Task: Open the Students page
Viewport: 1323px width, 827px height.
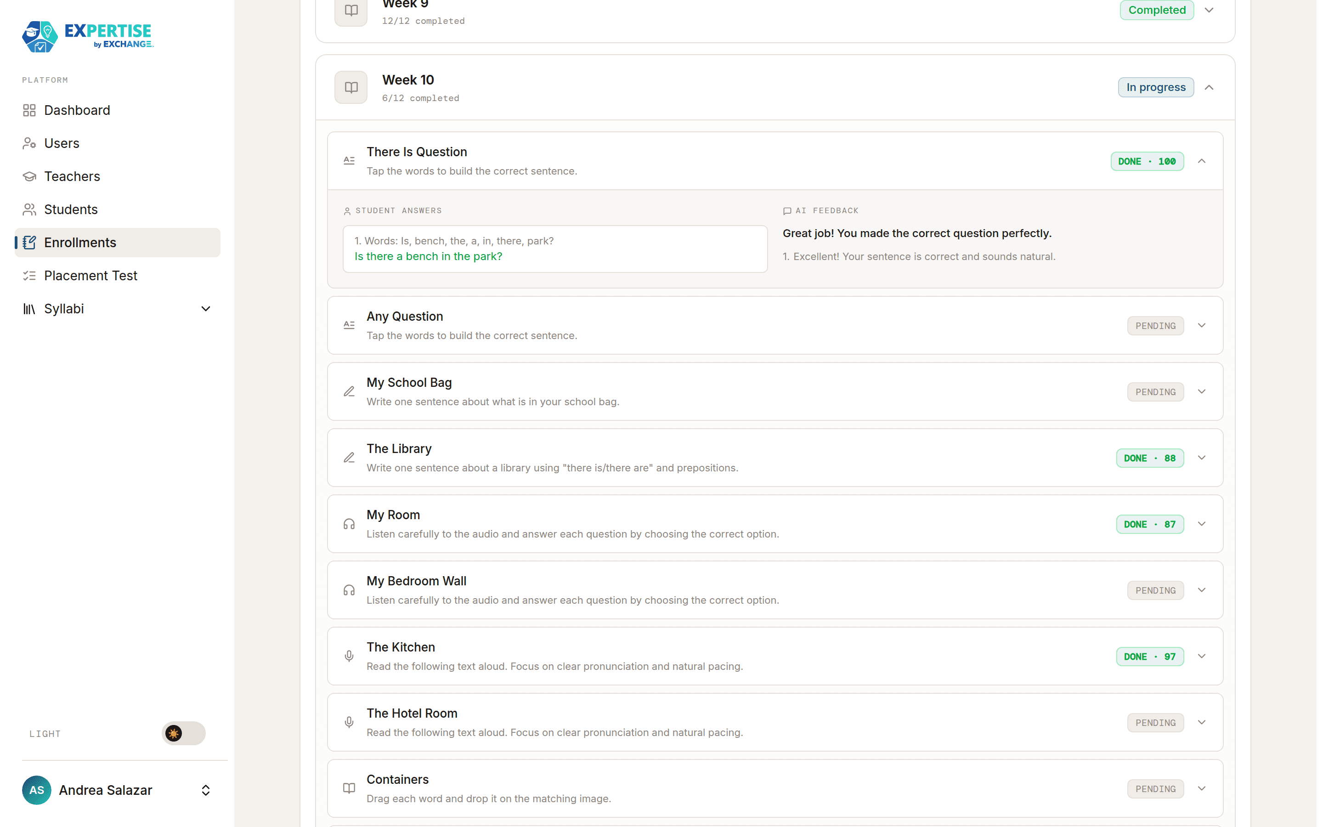Action: [x=118, y=210]
